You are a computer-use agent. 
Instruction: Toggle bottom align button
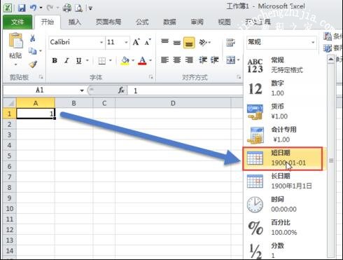pos(189,43)
